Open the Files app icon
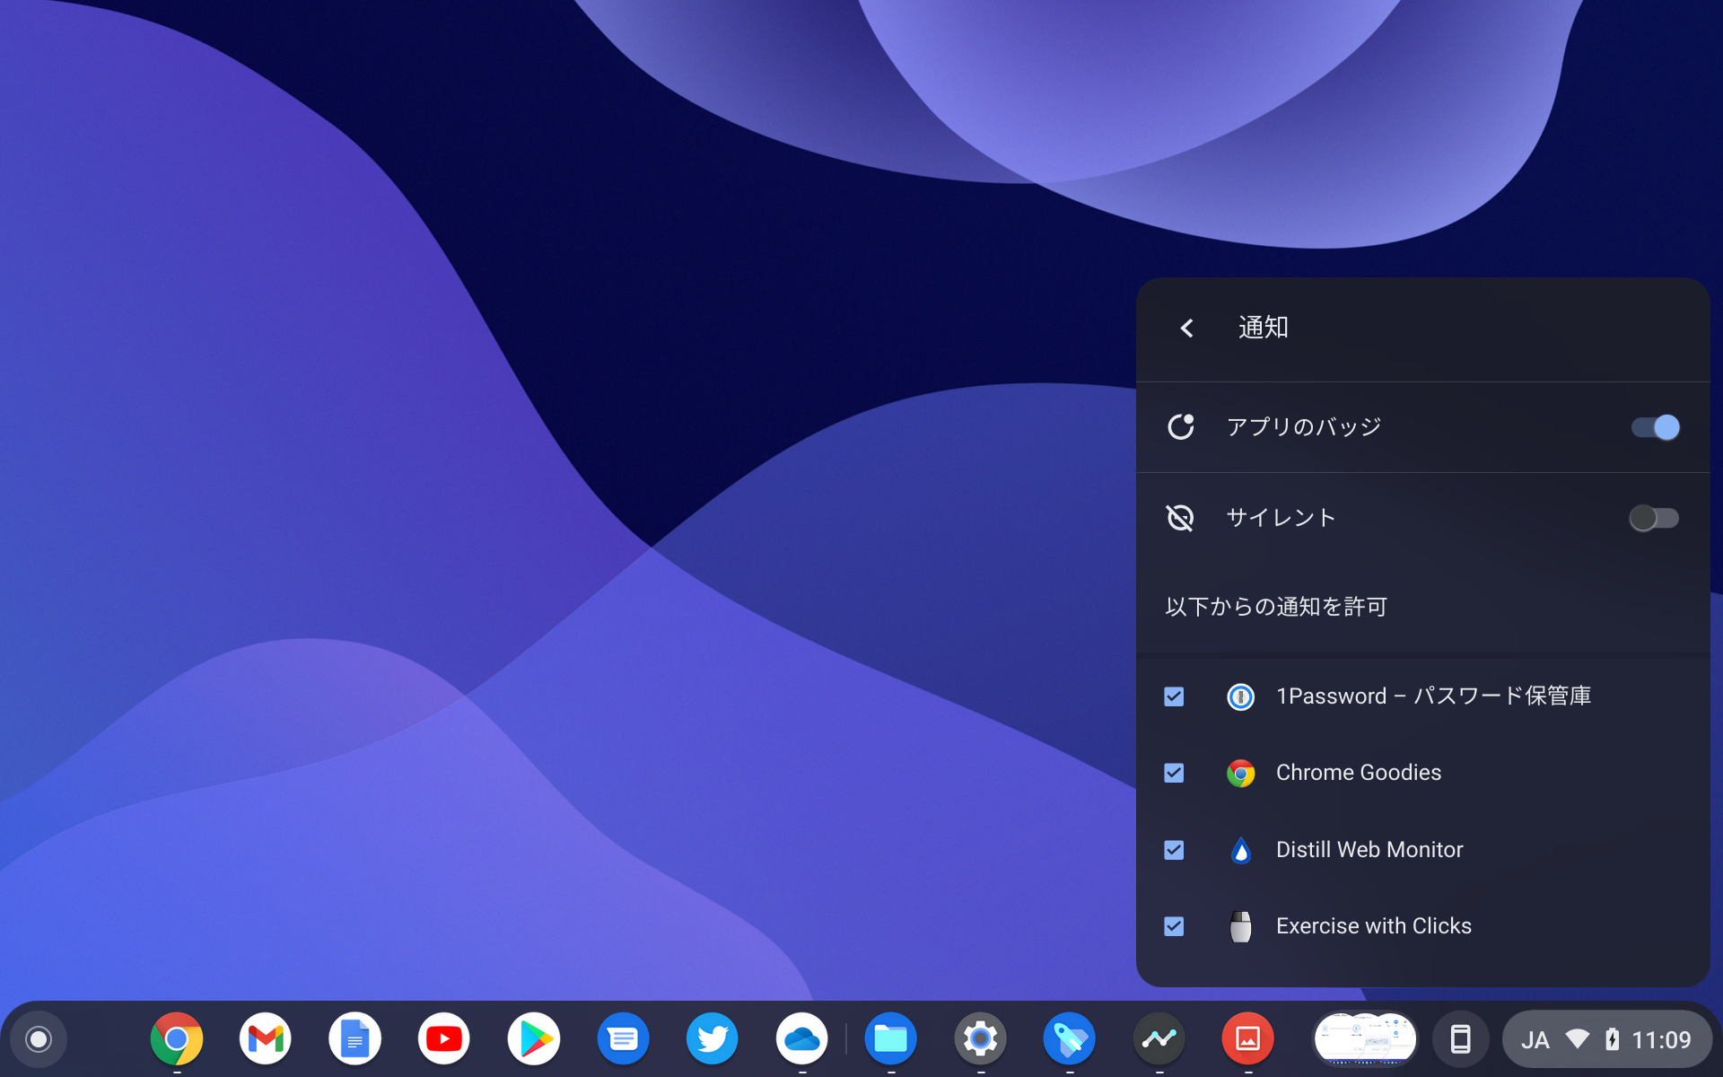 890,1039
